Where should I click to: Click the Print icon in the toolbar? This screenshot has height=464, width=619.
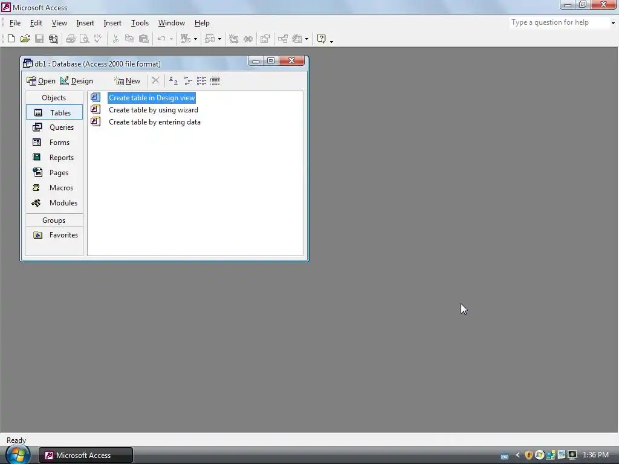coord(71,39)
